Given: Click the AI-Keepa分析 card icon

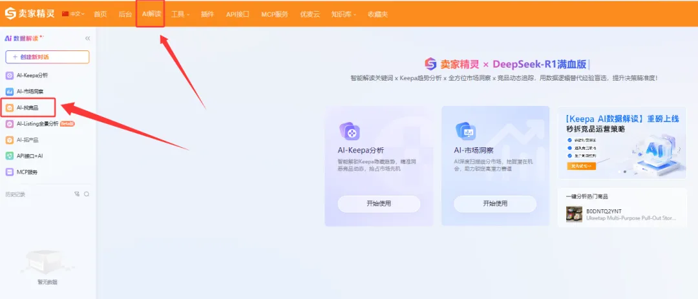Looking at the screenshot, I should 350,132.
